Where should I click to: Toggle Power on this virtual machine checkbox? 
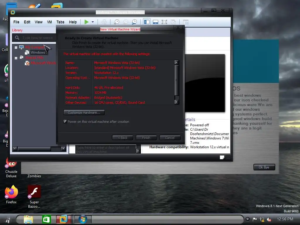[x=65, y=122]
